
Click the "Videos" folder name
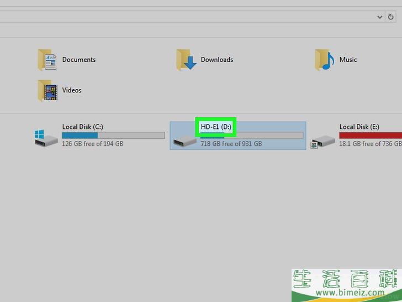(72, 90)
